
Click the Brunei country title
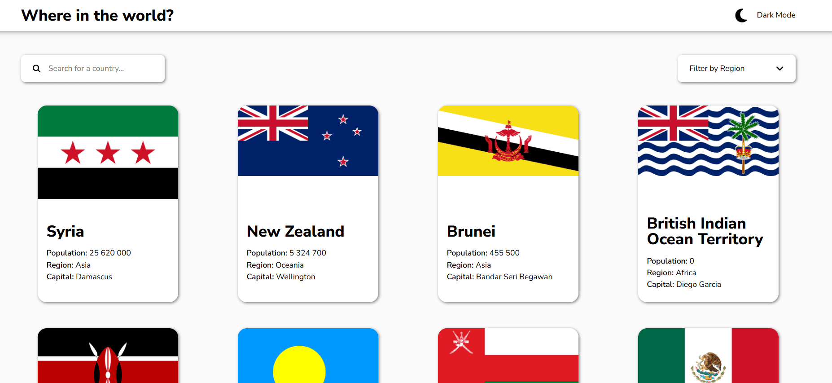point(471,231)
